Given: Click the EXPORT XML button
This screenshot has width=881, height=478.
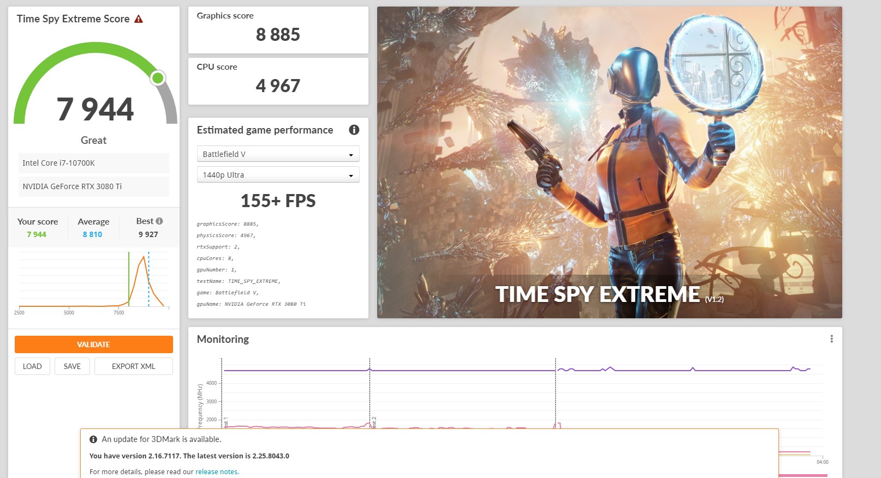Looking at the screenshot, I should (x=134, y=366).
